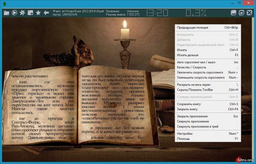Open 'Настройки' from context menu
The width and height of the screenshot is (256, 164).
tap(208, 133)
